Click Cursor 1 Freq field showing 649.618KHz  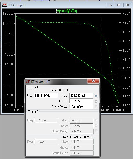[x=46, y=96]
